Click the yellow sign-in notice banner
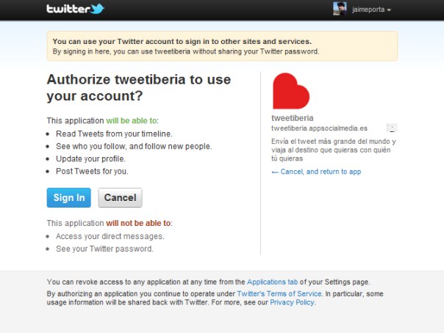 (x=222, y=46)
